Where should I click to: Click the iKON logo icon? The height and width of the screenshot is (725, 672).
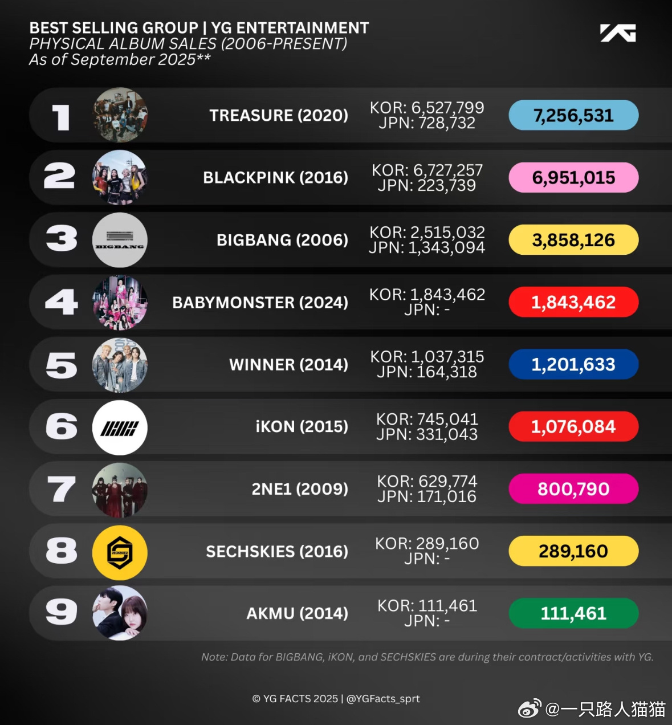(120, 427)
